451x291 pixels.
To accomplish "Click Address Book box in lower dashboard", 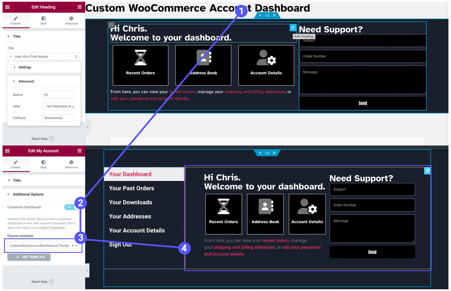I will [x=265, y=214].
